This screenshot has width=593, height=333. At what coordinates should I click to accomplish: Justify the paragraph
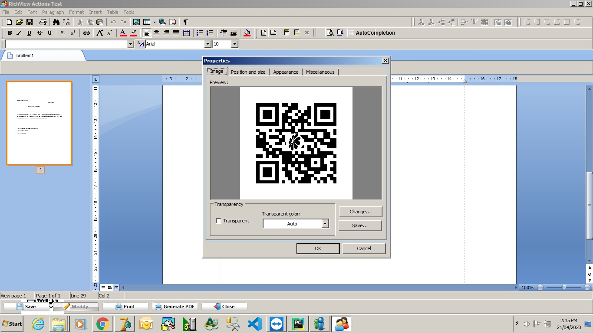pyautogui.click(x=176, y=33)
